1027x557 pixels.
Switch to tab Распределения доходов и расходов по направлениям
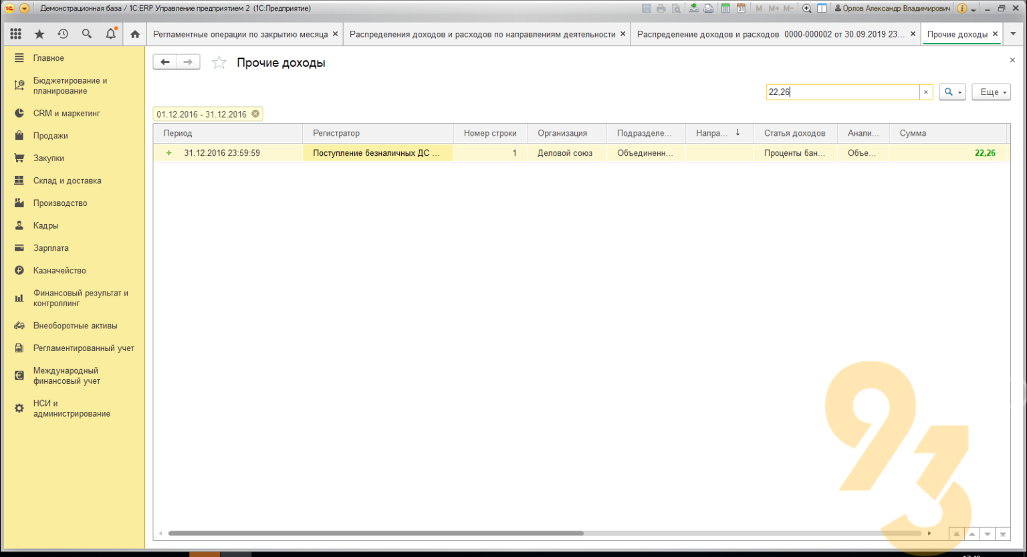[x=482, y=34]
